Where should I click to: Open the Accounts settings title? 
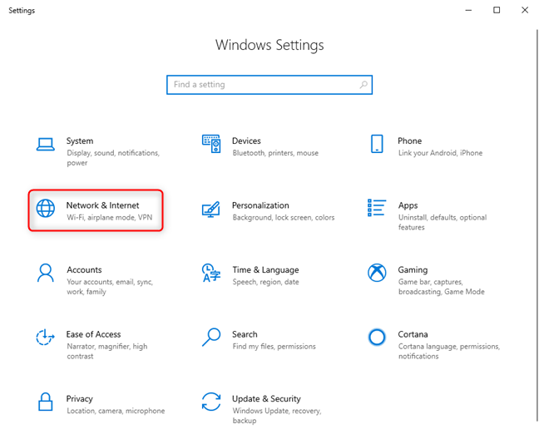(84, 270)
